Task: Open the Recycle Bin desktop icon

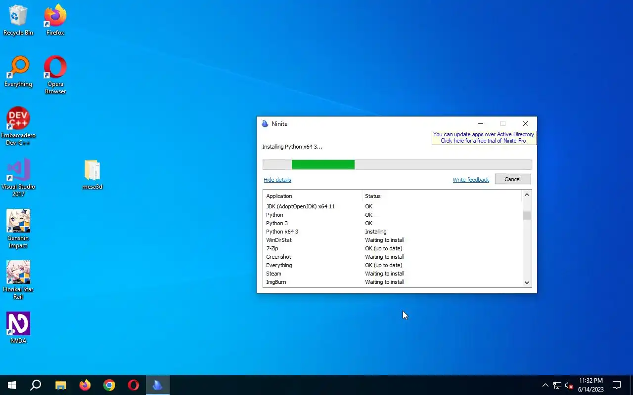Action: tap(18, 20)
